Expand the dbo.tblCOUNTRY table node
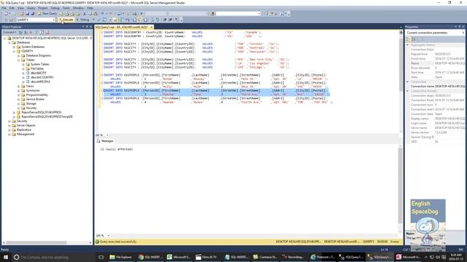 pyautogui.click(x=23, y=77)
